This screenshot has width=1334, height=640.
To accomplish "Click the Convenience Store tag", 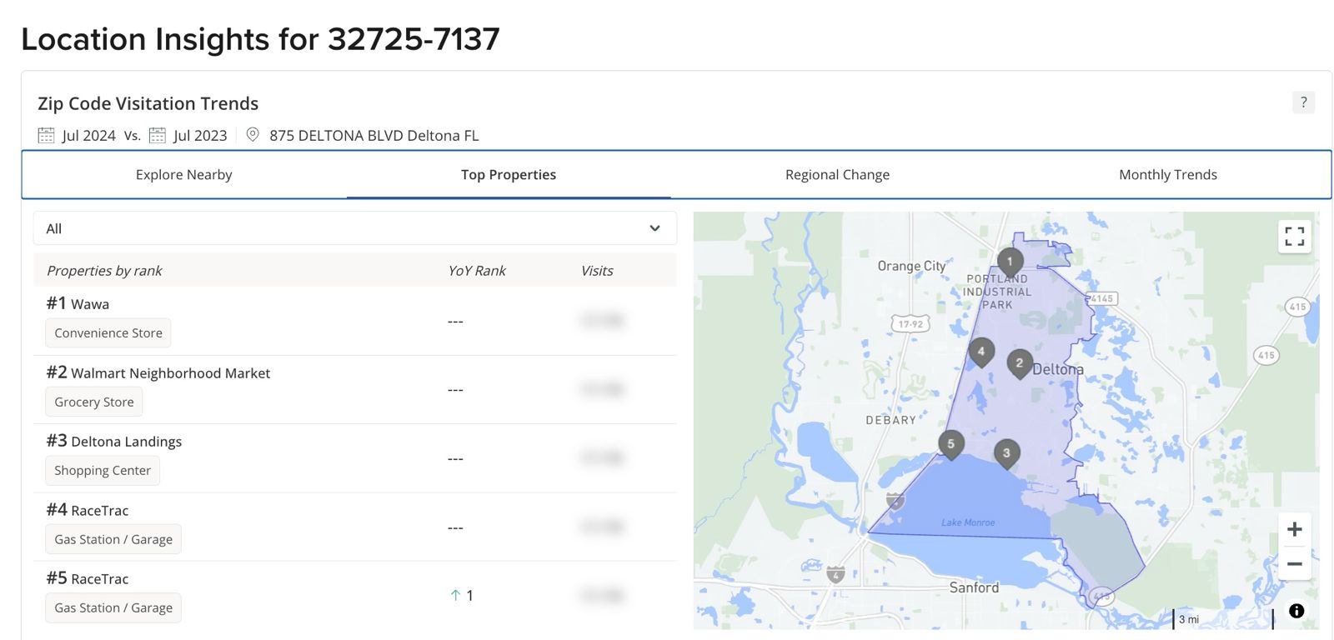I will point(108,332).
